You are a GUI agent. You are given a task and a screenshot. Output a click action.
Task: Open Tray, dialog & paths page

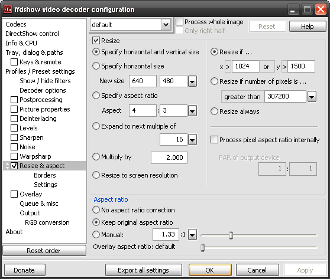pyautogui.click(x=34, y=52)
